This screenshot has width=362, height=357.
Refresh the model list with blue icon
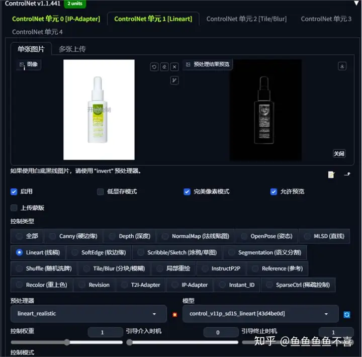[x=347, y=314]
